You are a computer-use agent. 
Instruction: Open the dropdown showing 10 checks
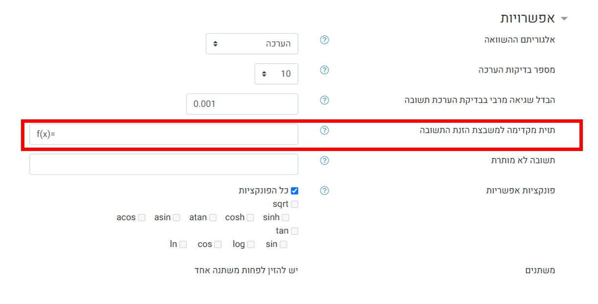click(x=277, y=74)
